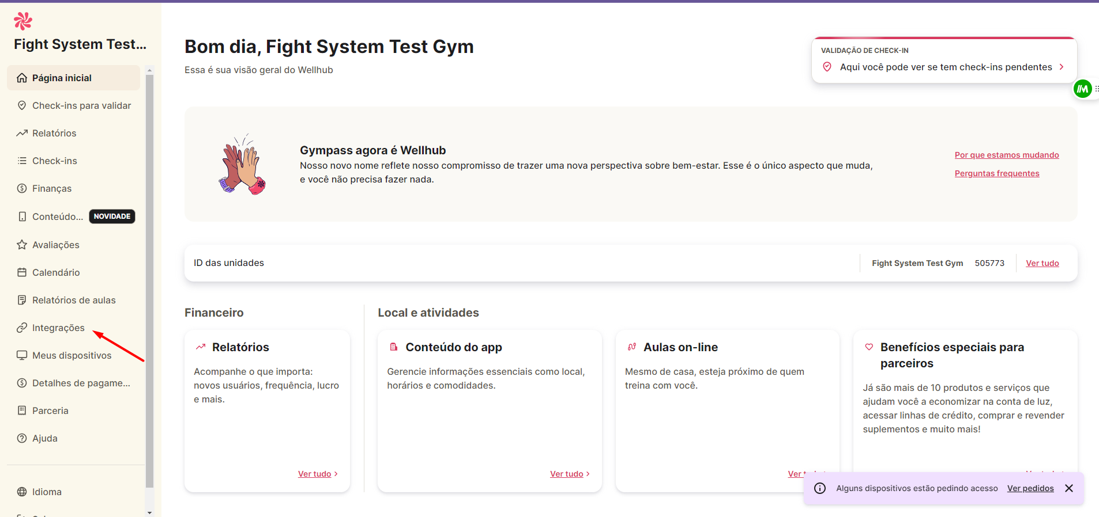Click the Fight System Test Gym unit name
This screenshot has width=1099, height=517.
point(917,263)
